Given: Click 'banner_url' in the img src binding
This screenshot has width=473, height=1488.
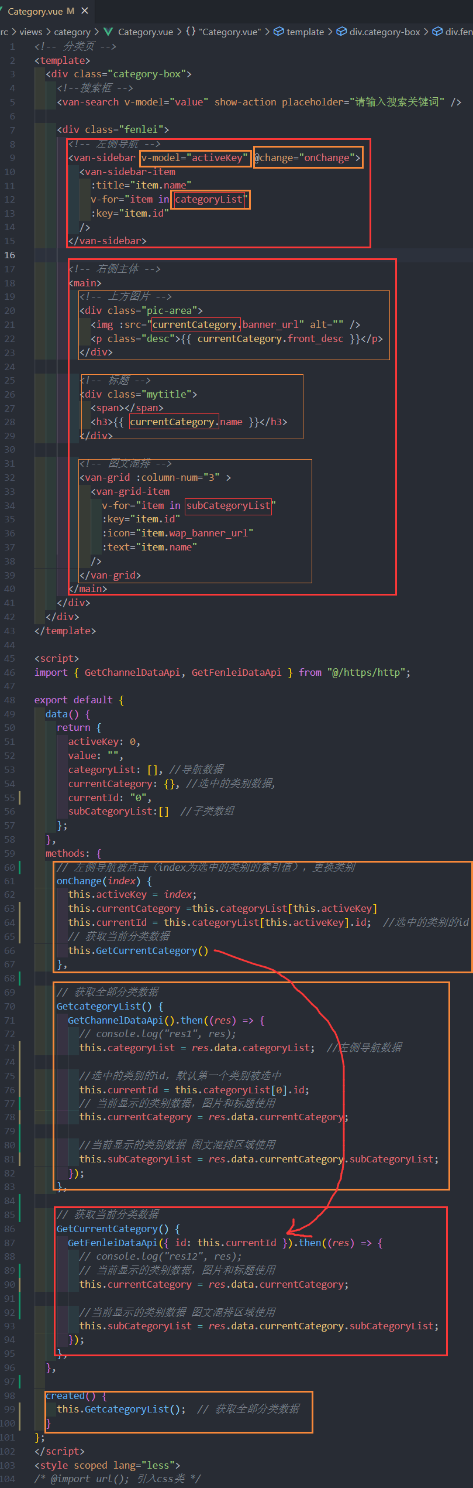Looking at the screenshot, I should point(270,325).
